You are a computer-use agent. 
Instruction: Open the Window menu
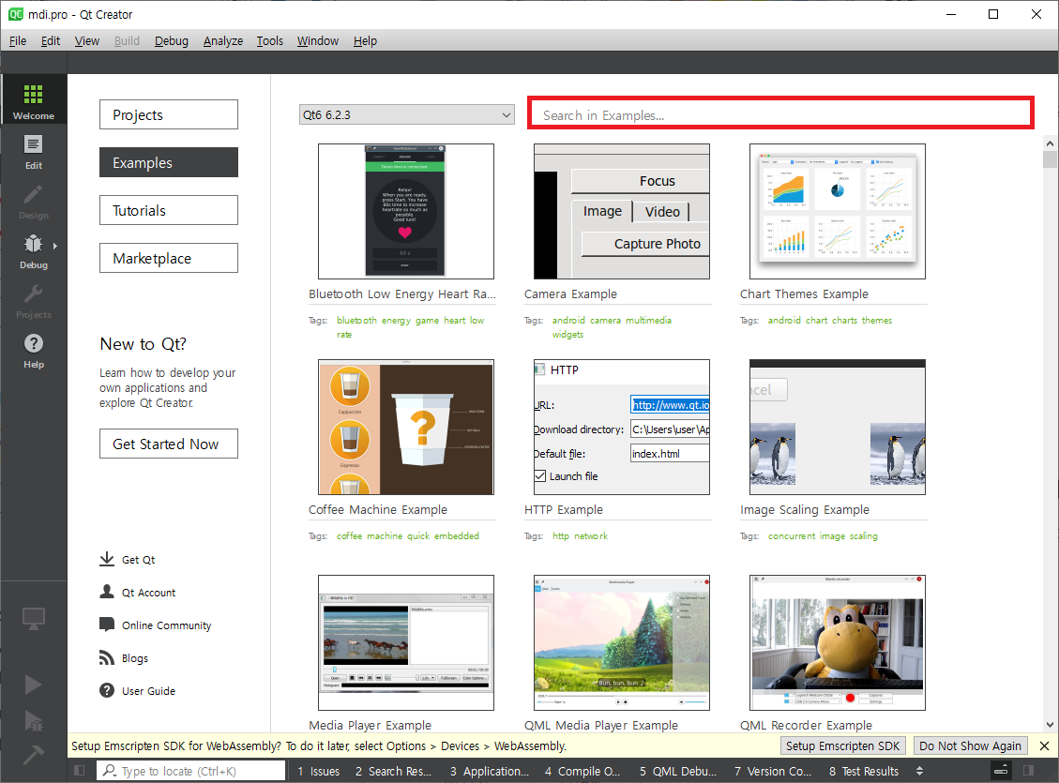pyautogui.click(x=317, y=40)
